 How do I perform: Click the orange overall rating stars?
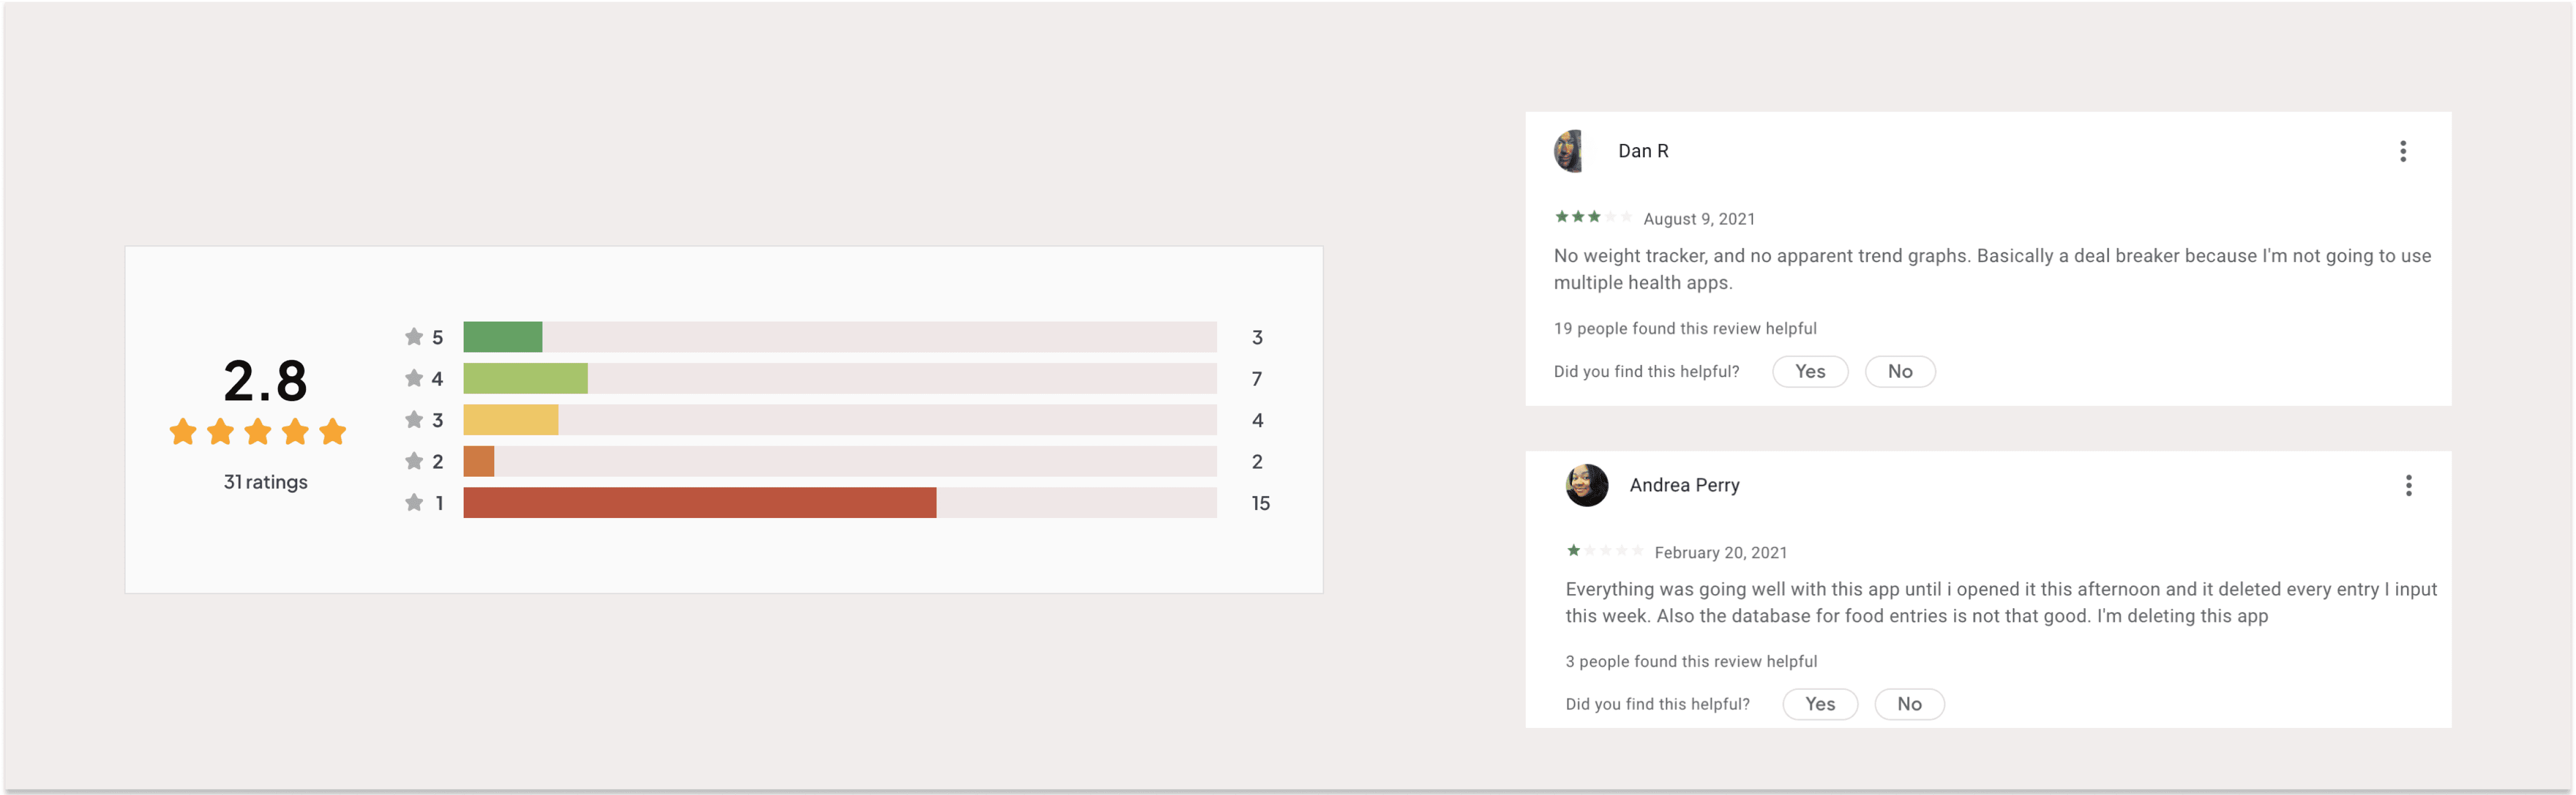pyautogui.click(x=257, y=432)
